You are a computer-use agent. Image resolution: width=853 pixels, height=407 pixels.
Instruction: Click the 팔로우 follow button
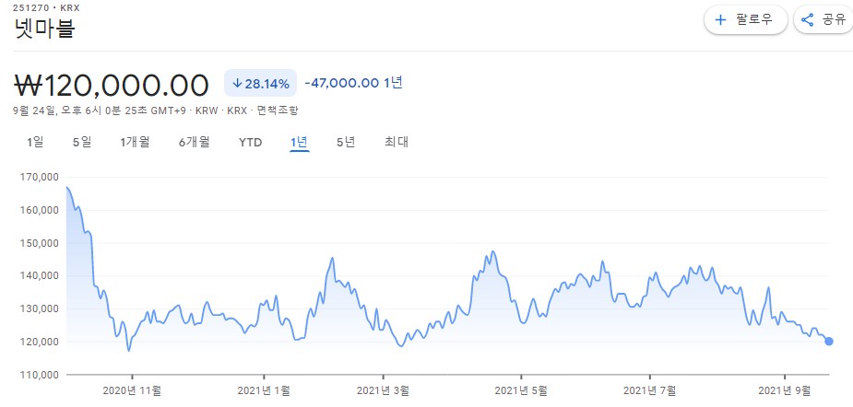(x=746, y=20)
